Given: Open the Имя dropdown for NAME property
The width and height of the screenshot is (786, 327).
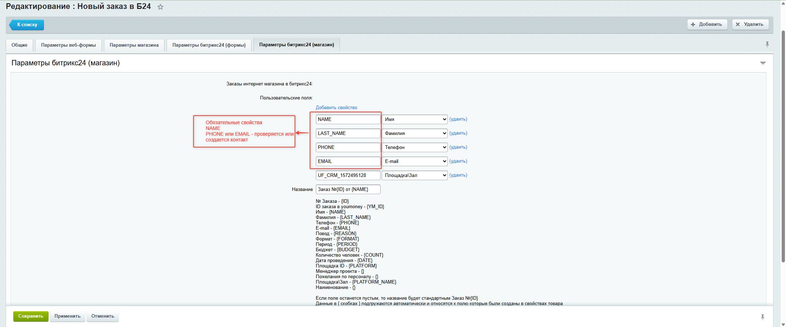Looking at the screenshot, I should click(x=414, y=119).
